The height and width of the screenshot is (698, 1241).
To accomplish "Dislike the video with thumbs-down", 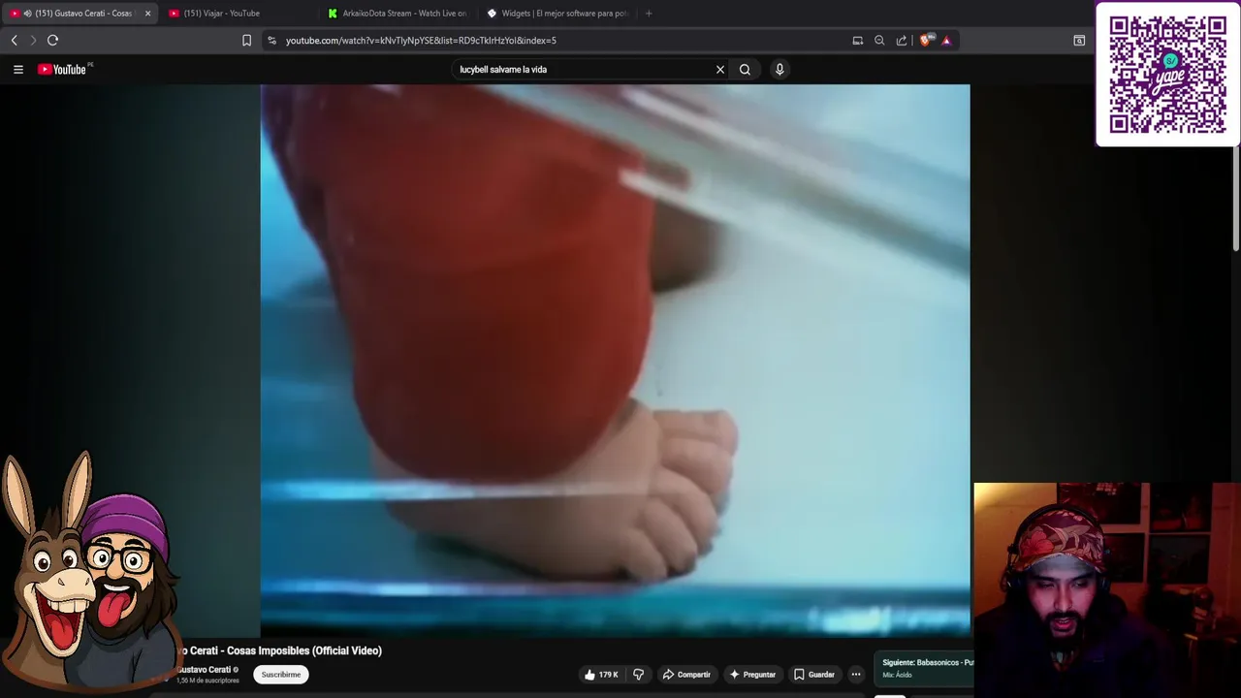I will [638, 675].
